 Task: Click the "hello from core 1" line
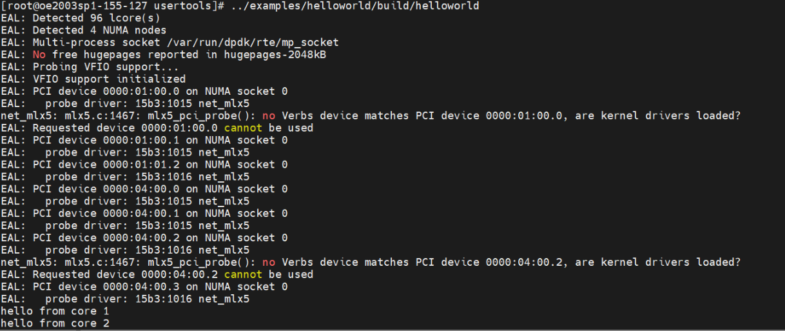click(55, 311)
